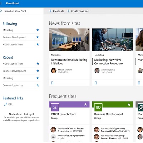Open Business Development under Following
This screenshot has height=143, width=143.
[14, 37]
